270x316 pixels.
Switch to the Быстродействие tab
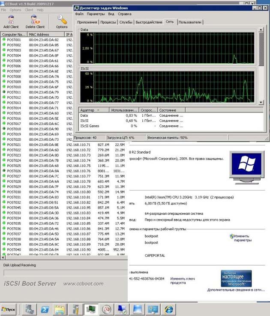(149, 22)
